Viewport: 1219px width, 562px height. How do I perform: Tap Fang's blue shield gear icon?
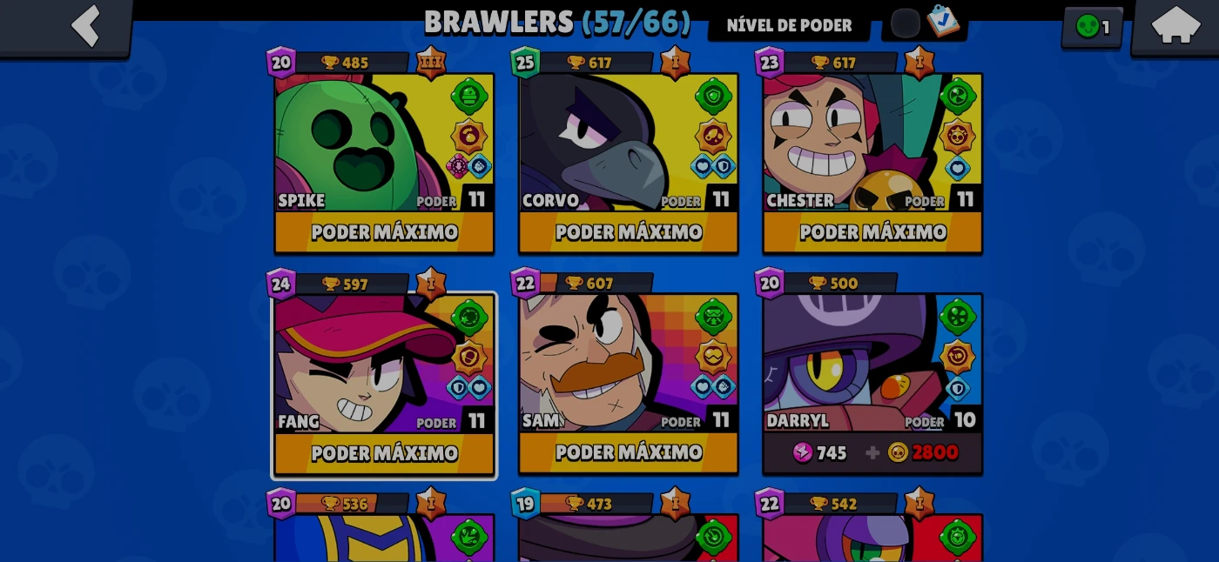(458, 387)
